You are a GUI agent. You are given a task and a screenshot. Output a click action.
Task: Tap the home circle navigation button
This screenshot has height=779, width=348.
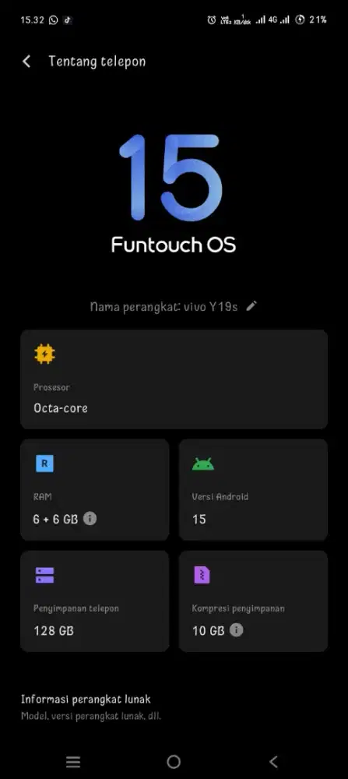[174, 762]
